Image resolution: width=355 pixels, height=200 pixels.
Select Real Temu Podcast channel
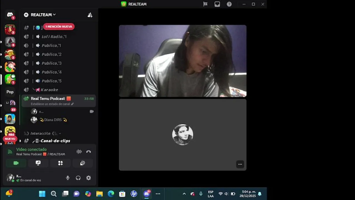click(x=59, y=101)
